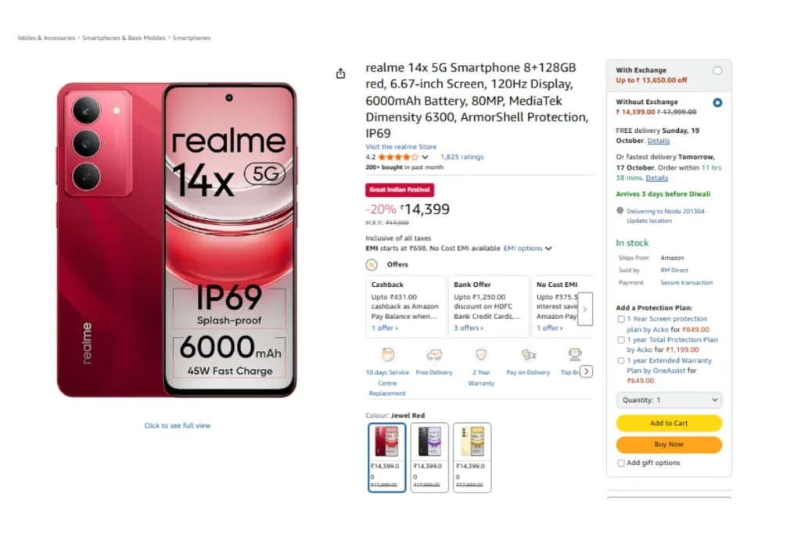
Task: Click the Free Delivery truck icon
Action: [x=434, y=355]
